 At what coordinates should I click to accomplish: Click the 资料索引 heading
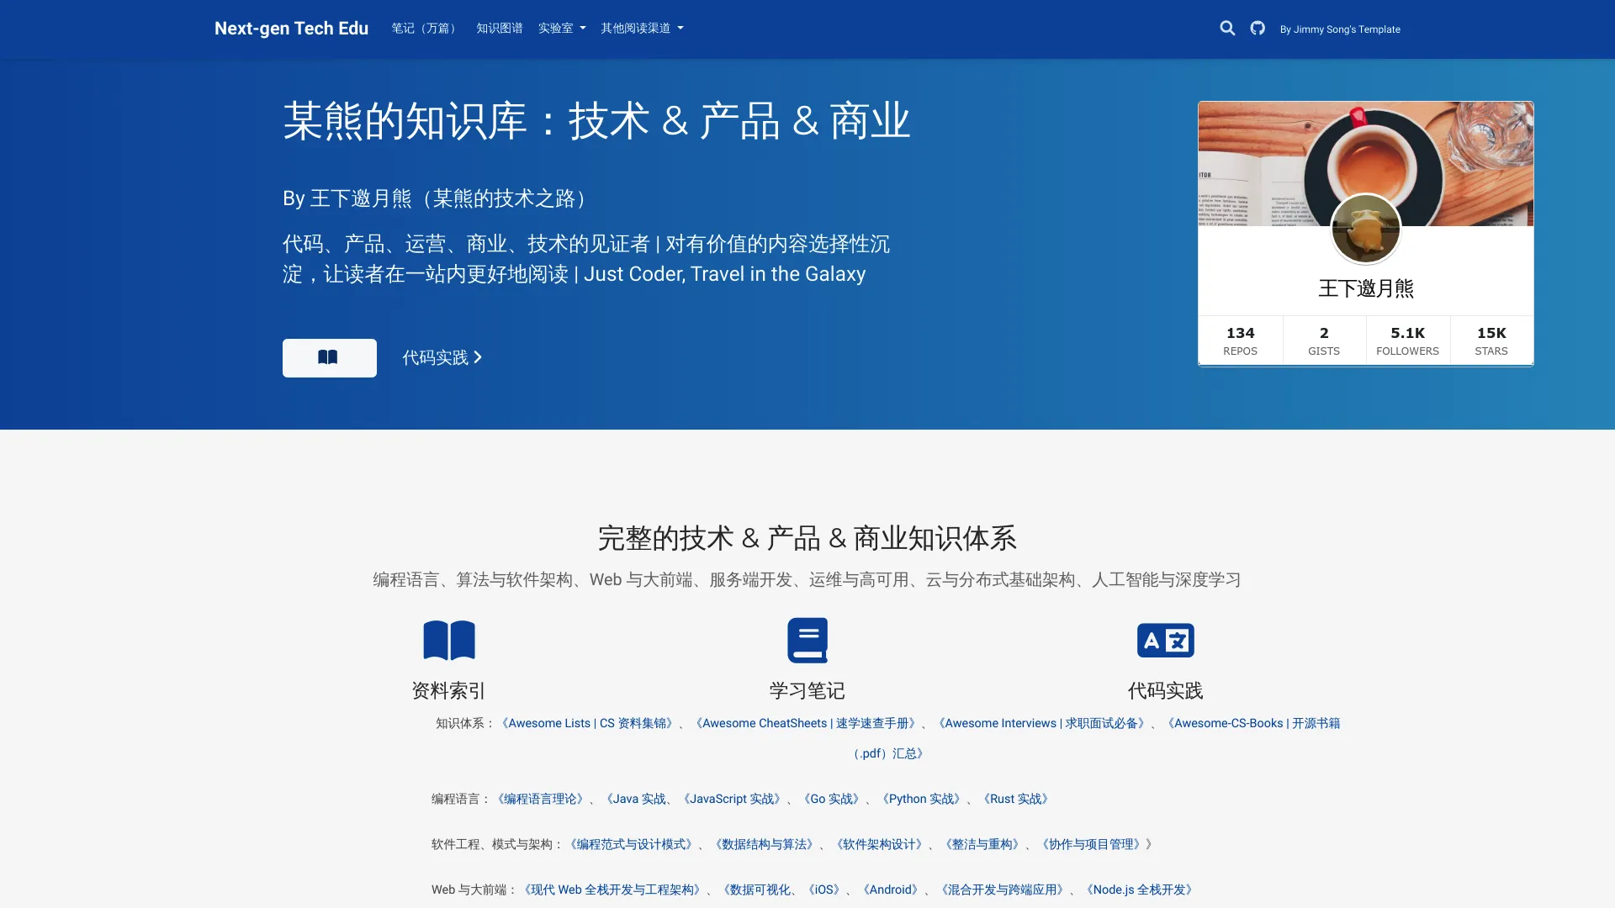coord(449,691)
